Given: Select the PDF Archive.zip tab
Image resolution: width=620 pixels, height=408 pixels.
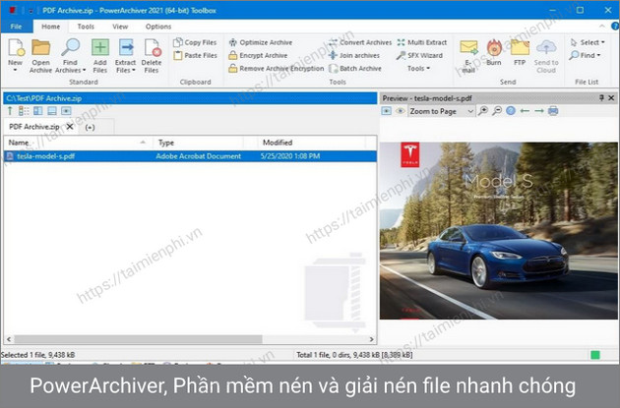Looking at the screenshot, I should click(x=34, y=127).
